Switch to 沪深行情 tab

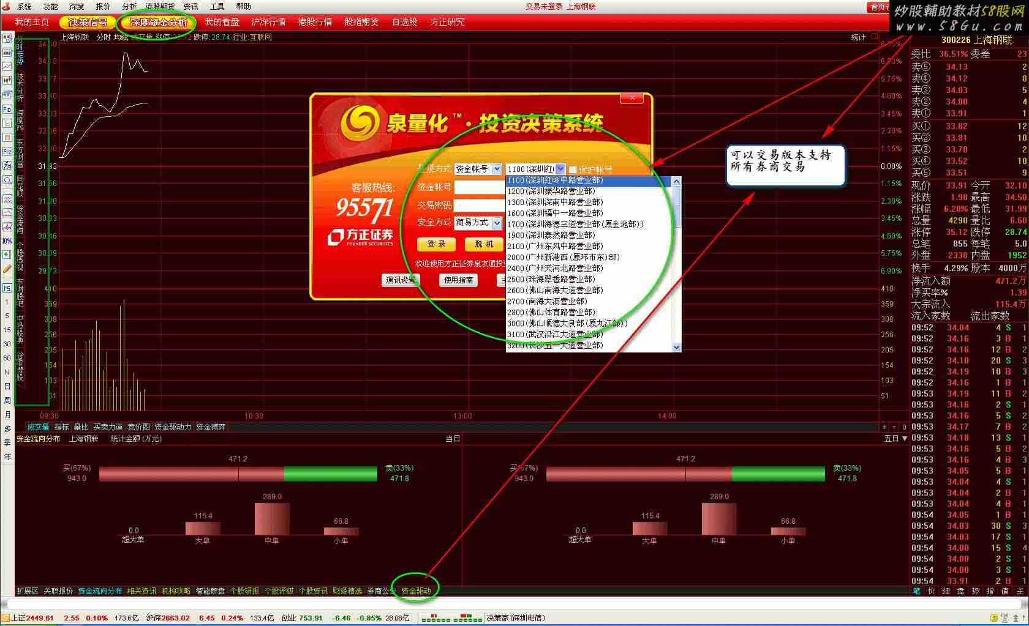pos(268,22)
